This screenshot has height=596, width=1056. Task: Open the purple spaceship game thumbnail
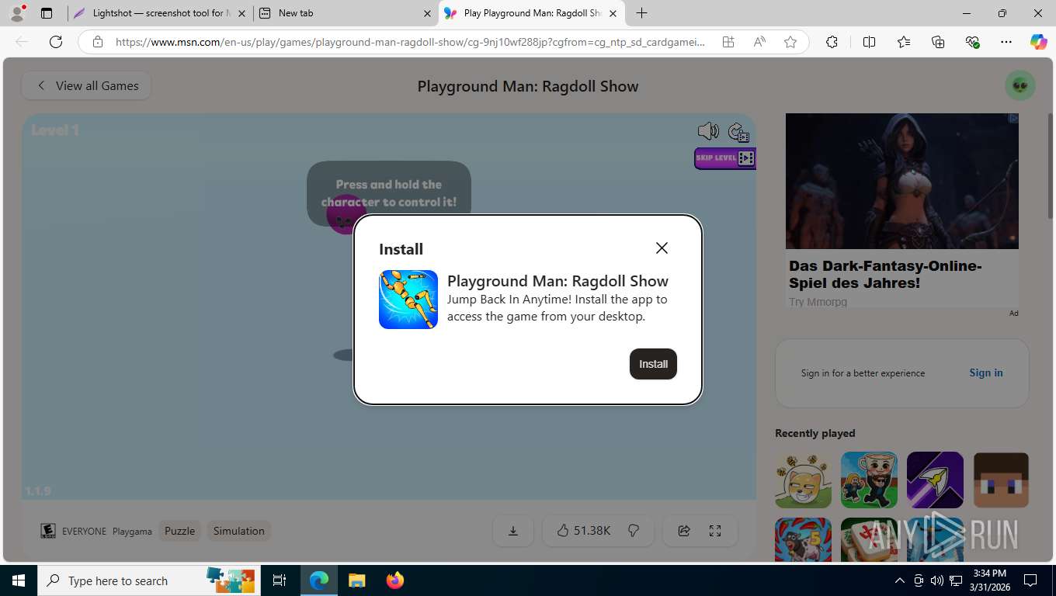pyautogui.click(x=935, y=480)
